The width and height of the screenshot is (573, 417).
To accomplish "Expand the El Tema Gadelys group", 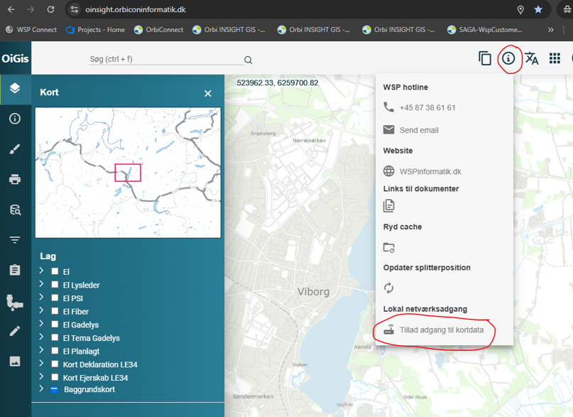I will (41, 337).
